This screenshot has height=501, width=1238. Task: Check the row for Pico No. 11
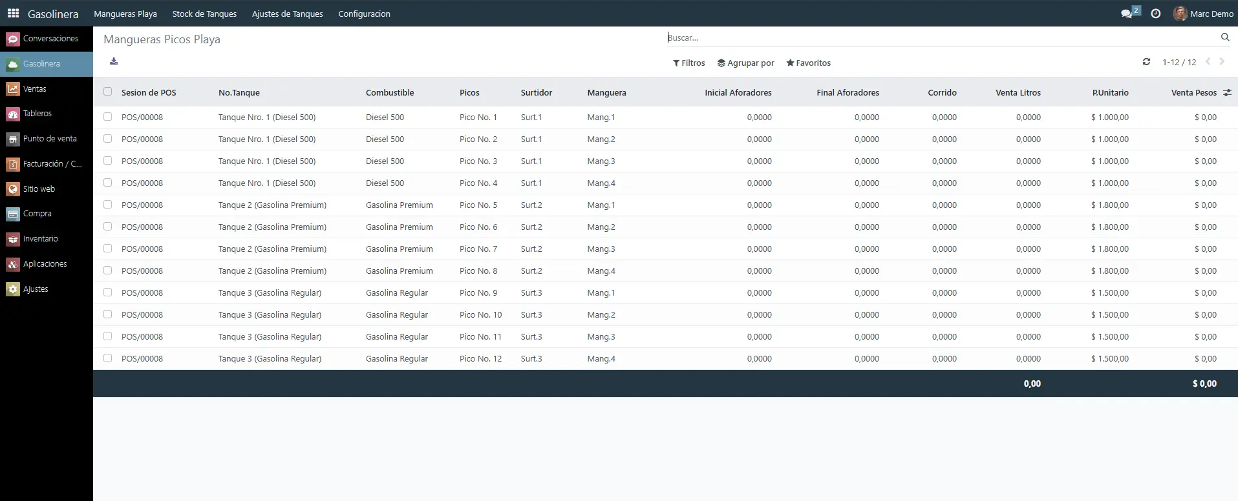pyautogui.click(x=107, y=336)
